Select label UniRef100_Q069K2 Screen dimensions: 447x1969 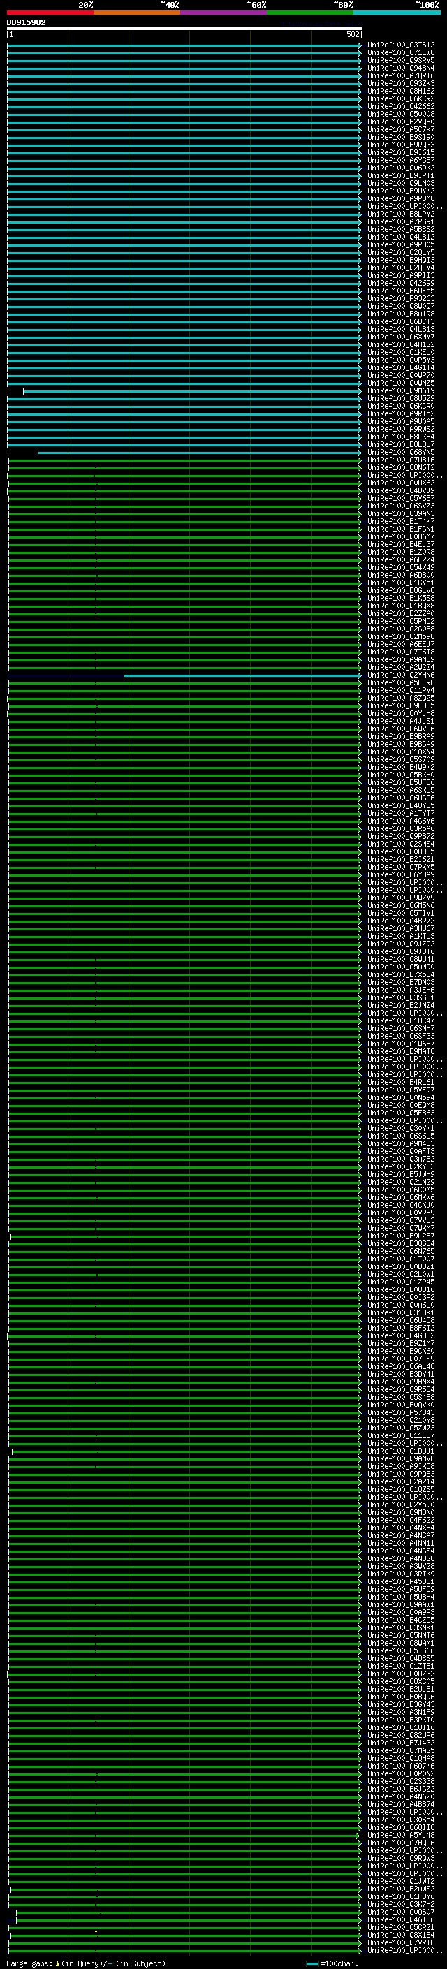[400, 168]
